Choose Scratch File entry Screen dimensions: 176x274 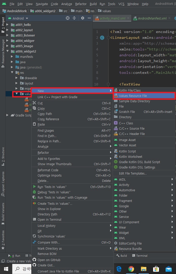point(144,112)
